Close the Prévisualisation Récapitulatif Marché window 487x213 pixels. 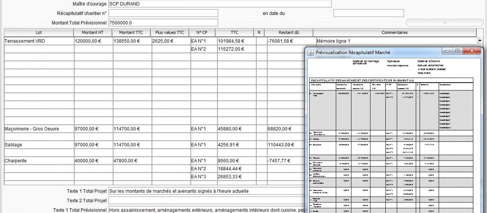(472, 51)
